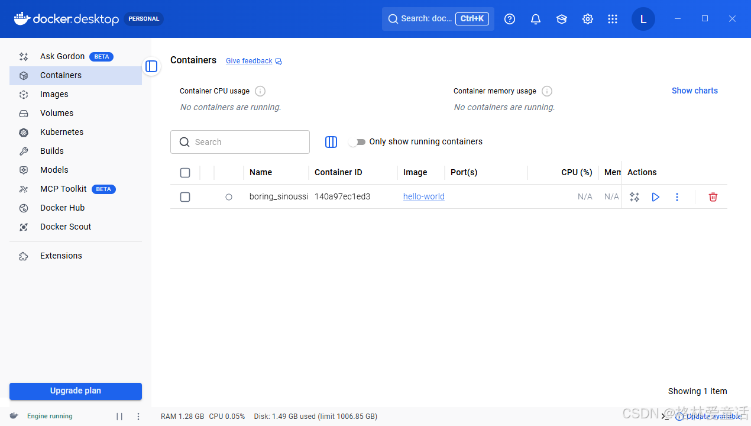
Task: Toggle Only show running containers switch
Action: pos(357,142)
